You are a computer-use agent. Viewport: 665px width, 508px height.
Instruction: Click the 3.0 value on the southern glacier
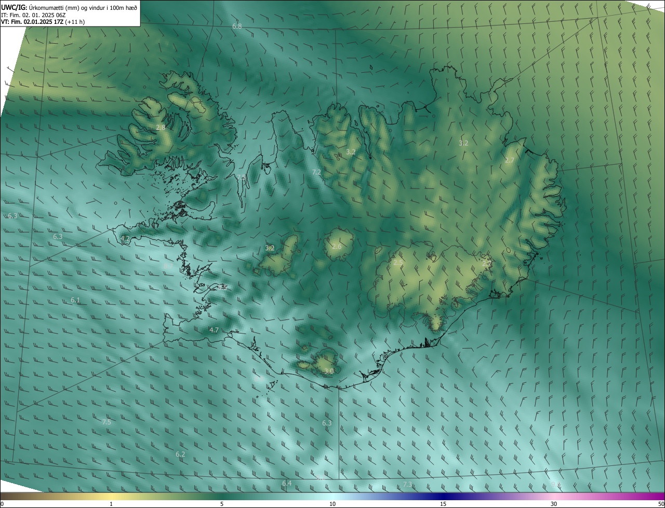pos(329,371)
